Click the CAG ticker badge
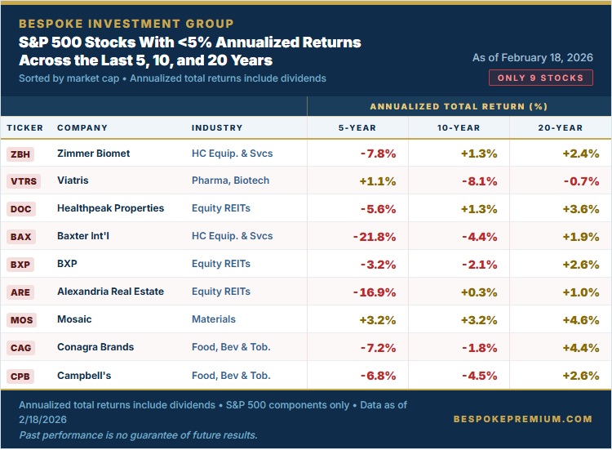Image resolution: width=612 pixels, height=450 pixels. [20, 348]
